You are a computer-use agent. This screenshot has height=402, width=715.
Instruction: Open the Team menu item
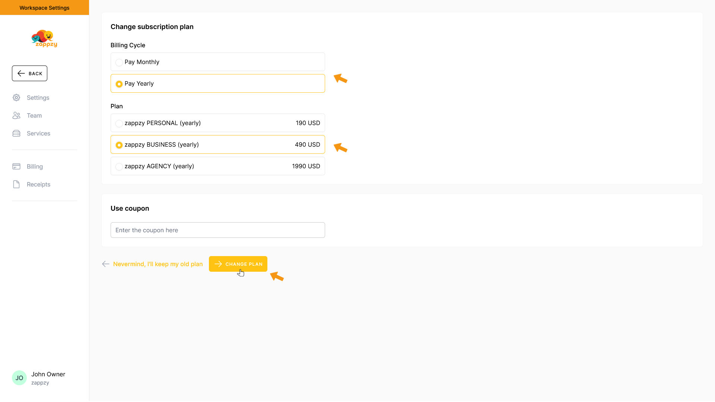pyautogui.click(x=34, y=115)
